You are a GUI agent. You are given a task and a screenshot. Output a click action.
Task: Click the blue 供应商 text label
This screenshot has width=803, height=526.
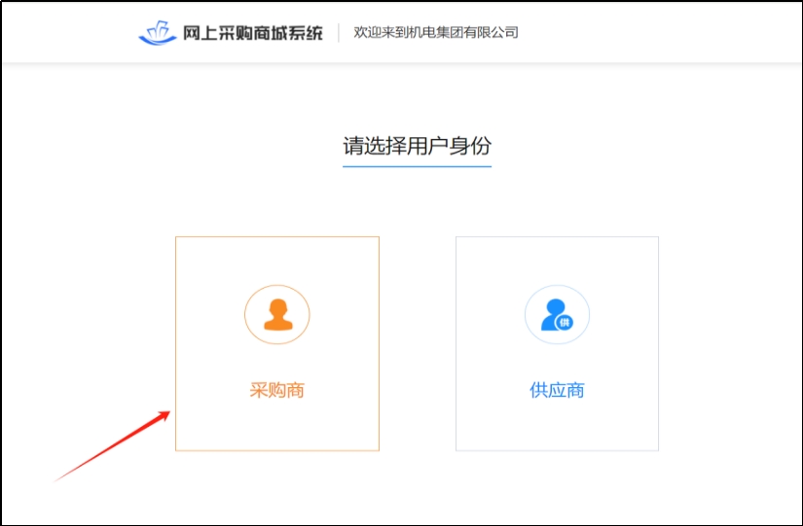[x=557, y=391]
